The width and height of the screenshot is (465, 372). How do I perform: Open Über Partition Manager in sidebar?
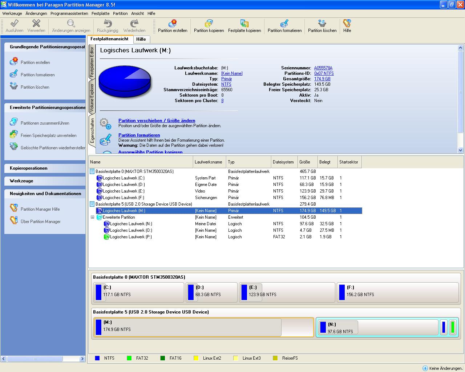click(40, 222)
